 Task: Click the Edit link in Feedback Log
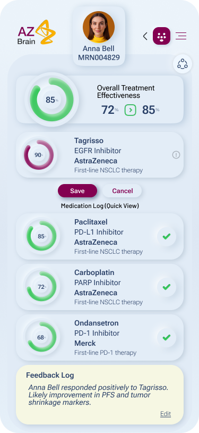click(x=166, y=414)
